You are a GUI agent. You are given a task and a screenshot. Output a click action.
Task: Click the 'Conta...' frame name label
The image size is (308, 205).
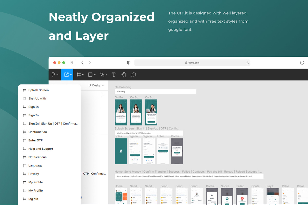[x=256, y=186]
